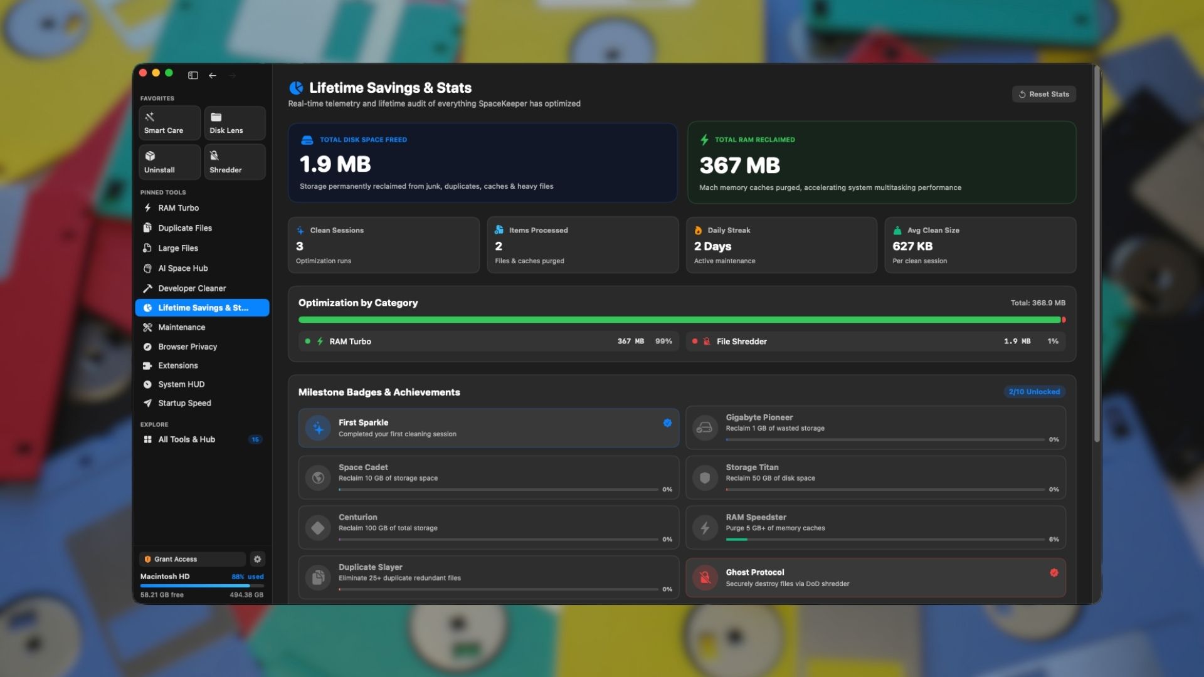Open AI Space Hub
1204x677 pixels.
[202, 268]
